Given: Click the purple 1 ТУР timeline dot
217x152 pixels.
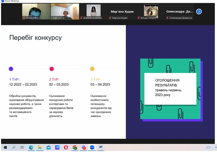Looking at the screenshot, I should (11, 69).
